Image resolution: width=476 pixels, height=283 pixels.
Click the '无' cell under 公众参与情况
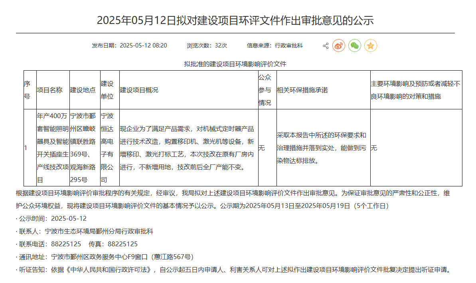tap(267, 148)
